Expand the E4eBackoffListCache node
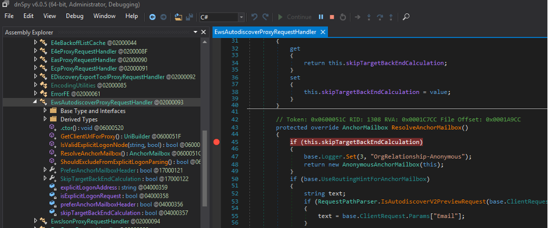548x228 pixels. pos(36,43)
